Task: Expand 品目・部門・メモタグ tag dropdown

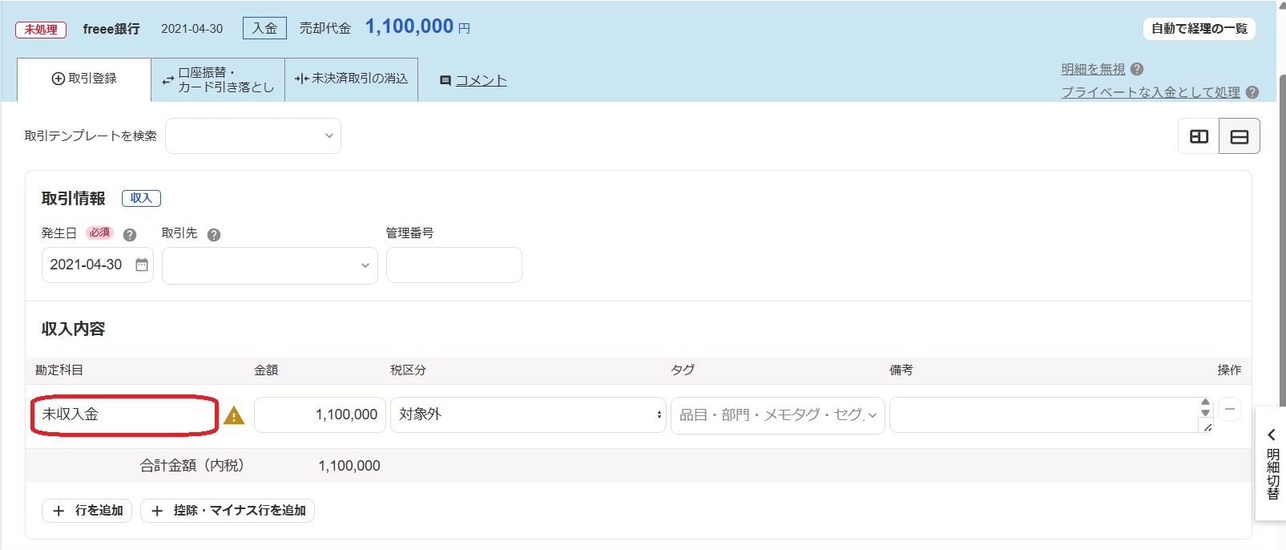Action: click(778, 415)
